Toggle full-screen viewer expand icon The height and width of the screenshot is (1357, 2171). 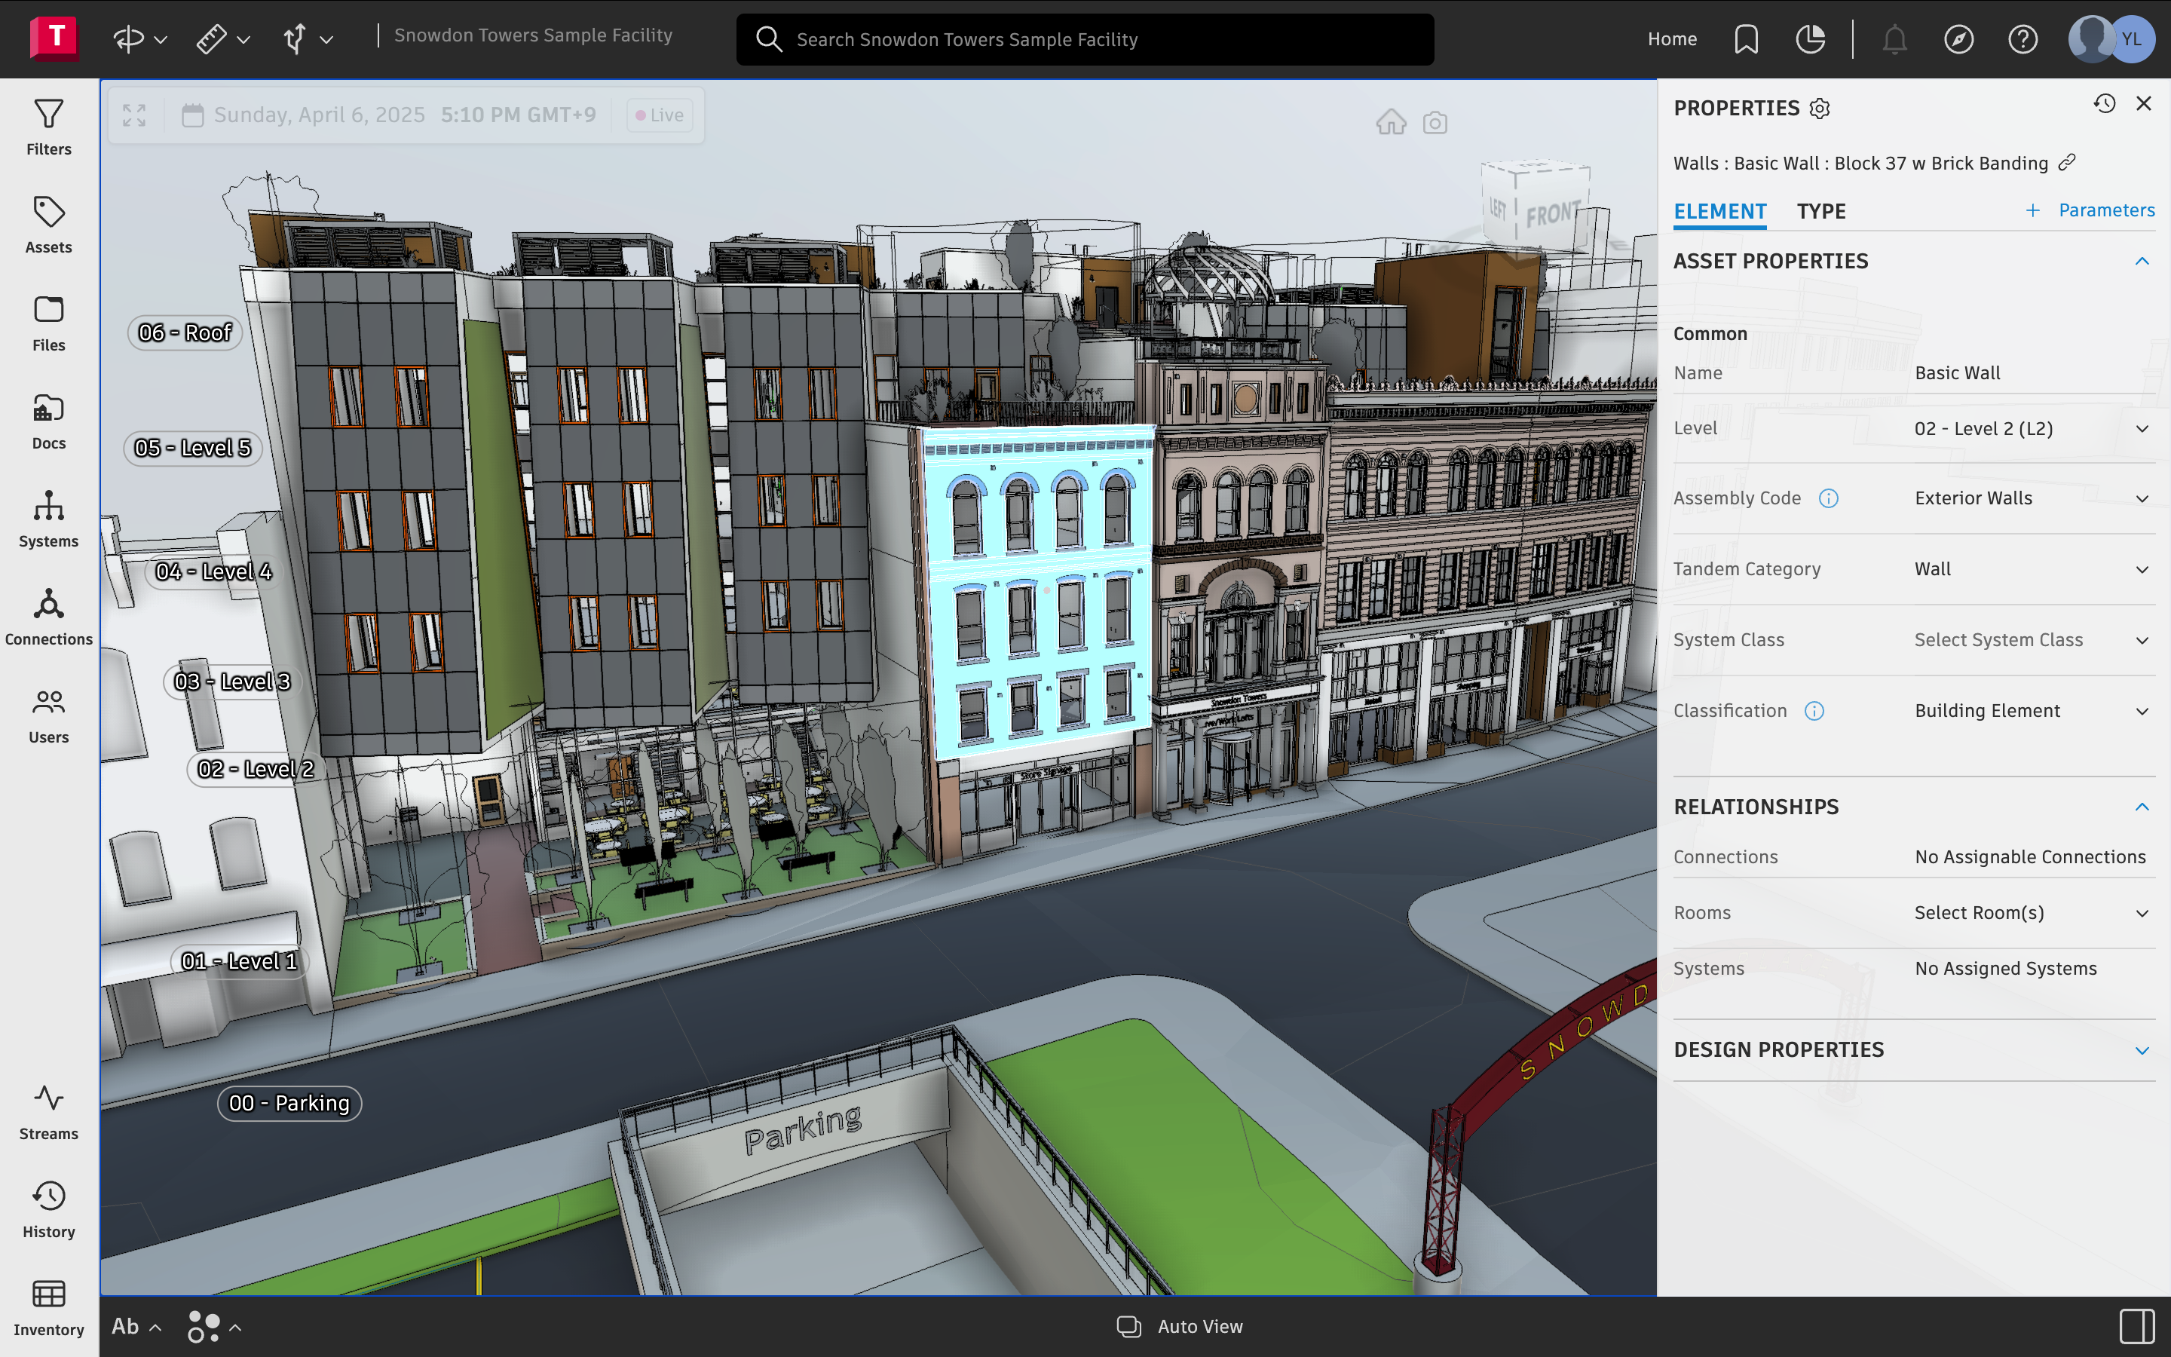135,115
